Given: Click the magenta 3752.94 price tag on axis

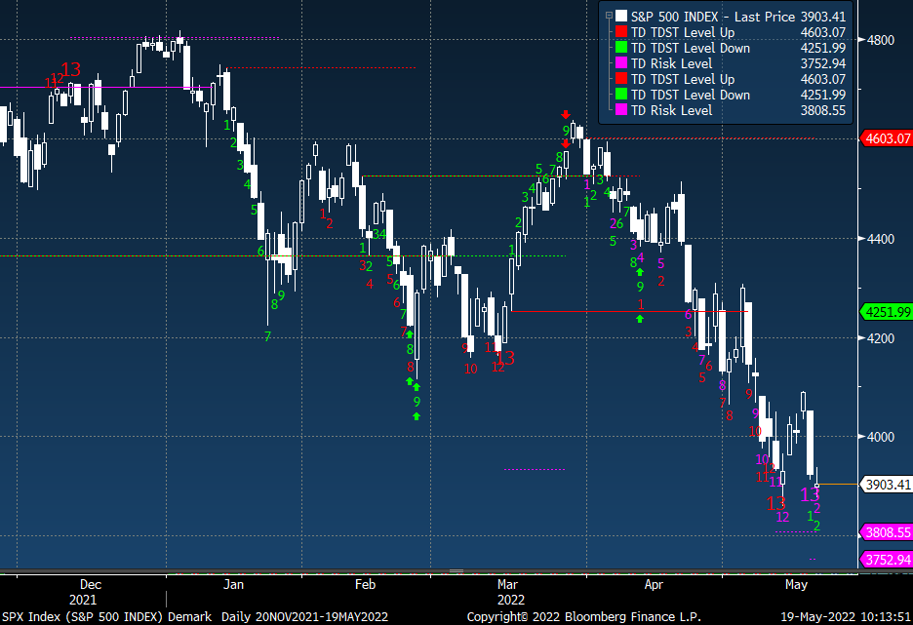Looking at the screenshot, I should point(886,560).
